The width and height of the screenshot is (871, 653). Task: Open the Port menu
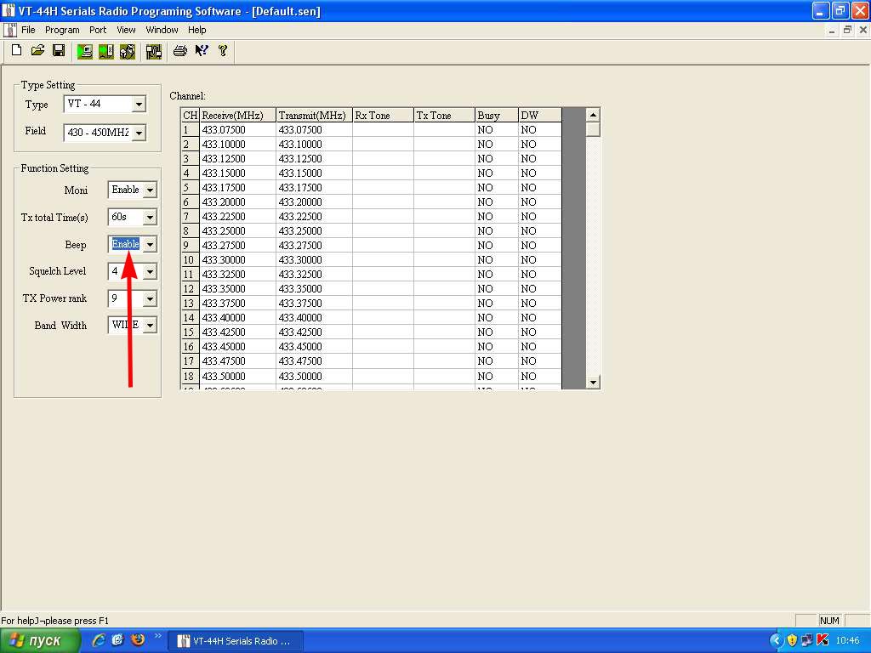pos(98,30)
